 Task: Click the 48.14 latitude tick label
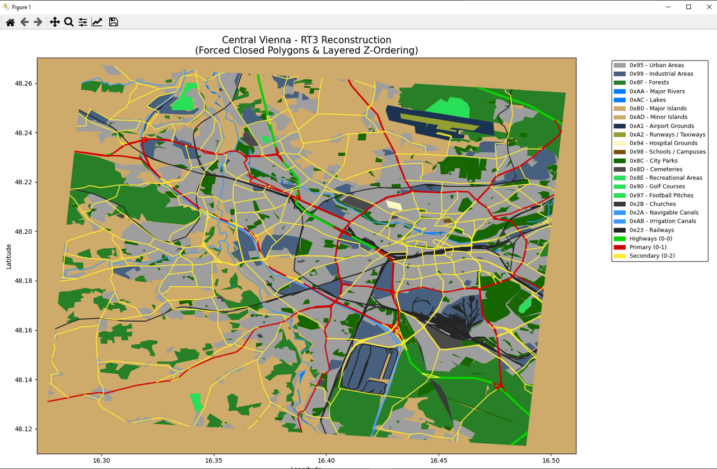click(24, 380)
